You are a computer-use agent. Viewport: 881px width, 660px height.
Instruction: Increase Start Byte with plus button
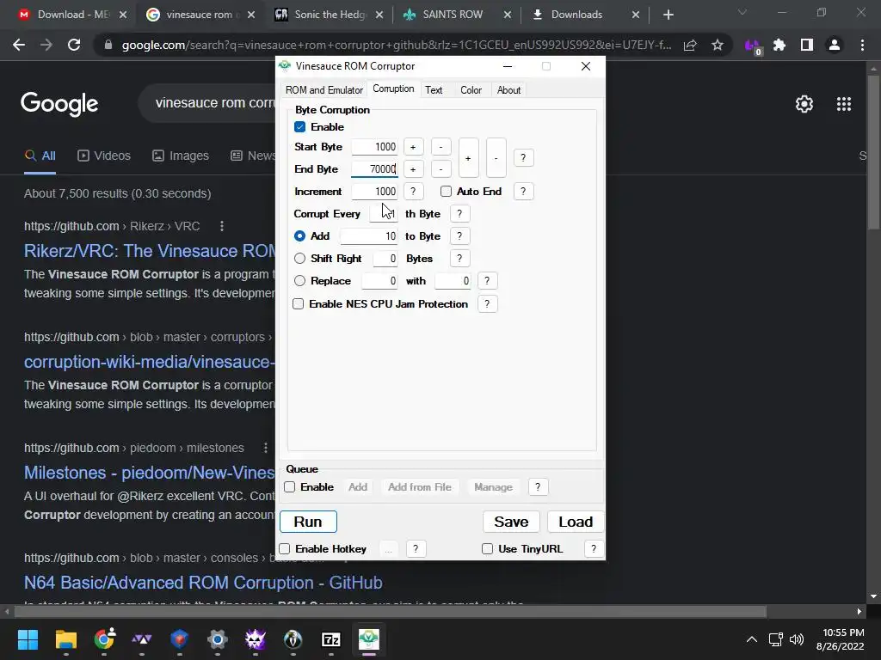(x=413, y=147)
